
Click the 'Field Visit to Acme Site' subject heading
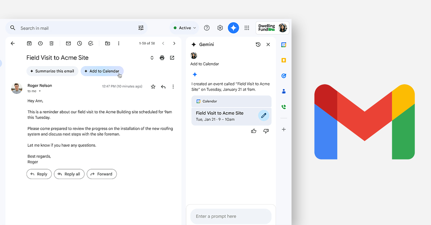click(x=57, y=58)
